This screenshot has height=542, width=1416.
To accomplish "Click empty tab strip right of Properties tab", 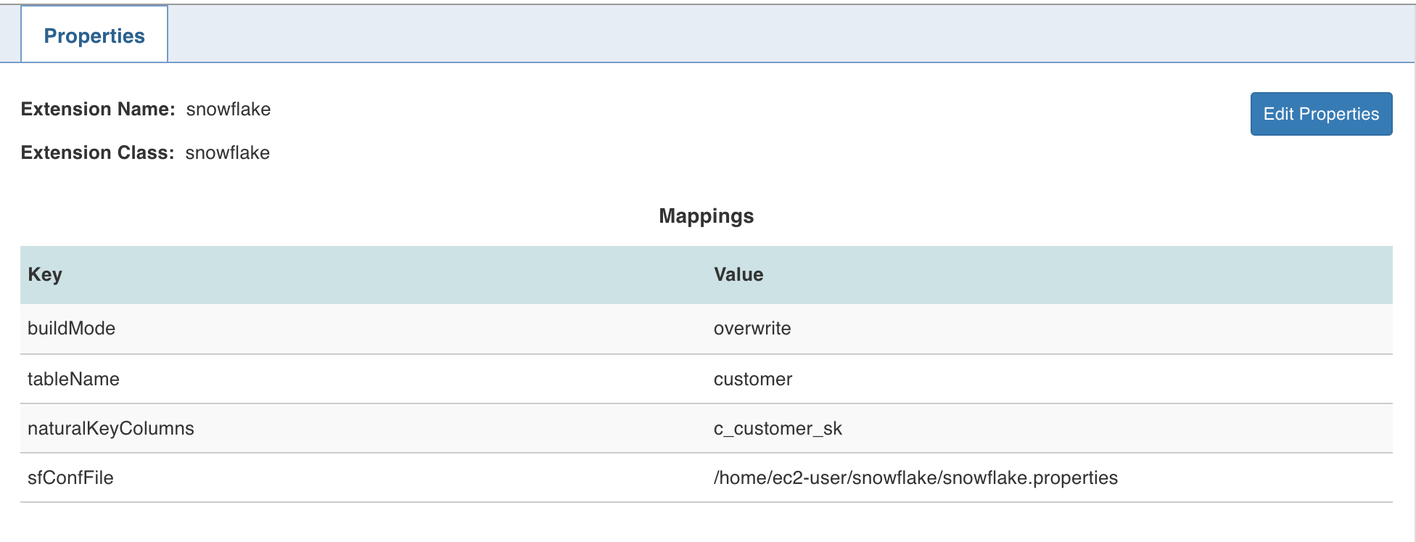I will pyautogui.click(x=725, y=34).
